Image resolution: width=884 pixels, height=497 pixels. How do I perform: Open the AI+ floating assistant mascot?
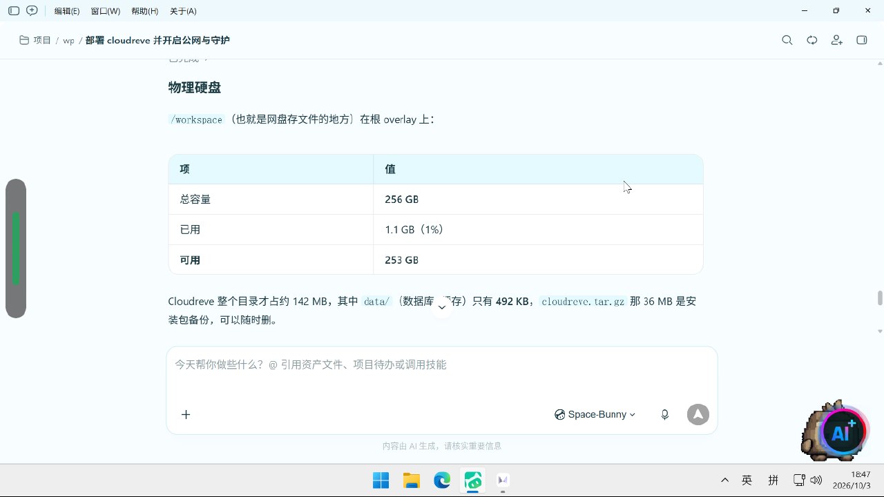click(834, 431)
